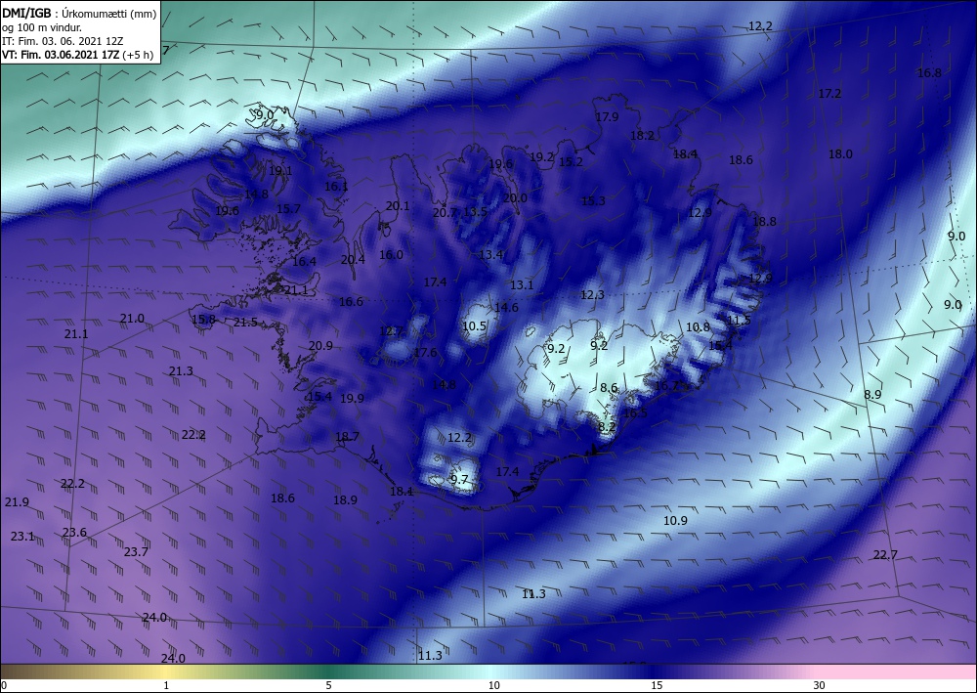Click the map value 13.1

[x=522, y=284]
